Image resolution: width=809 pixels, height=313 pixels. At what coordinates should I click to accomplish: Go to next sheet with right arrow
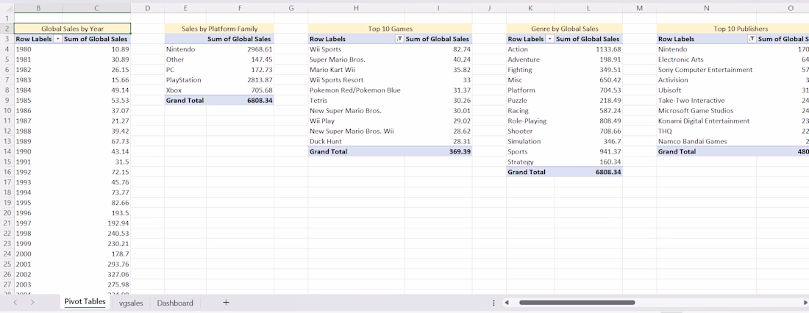point(32,303)
